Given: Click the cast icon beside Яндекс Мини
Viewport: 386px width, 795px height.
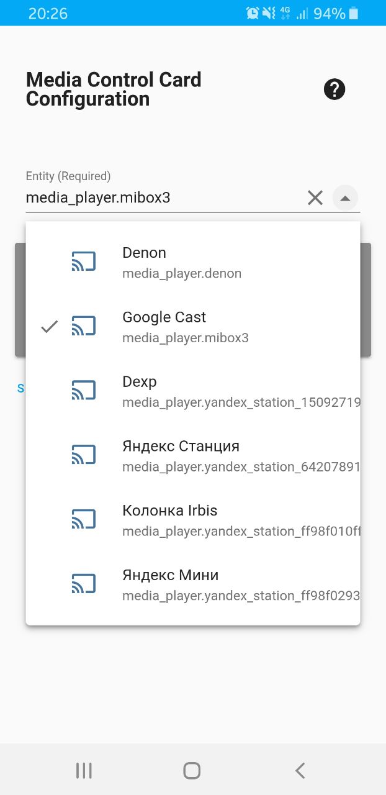Looking at the screenshot, I should 84,584.
